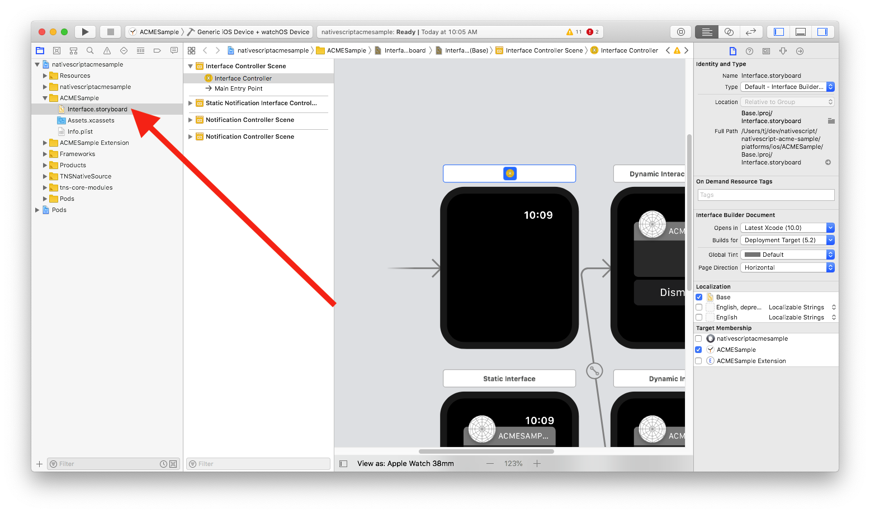Open the Version editor
This screenshot has height=513, width=870.
(x=751, y=32)
